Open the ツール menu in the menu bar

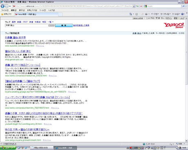[x=43, y=10]
